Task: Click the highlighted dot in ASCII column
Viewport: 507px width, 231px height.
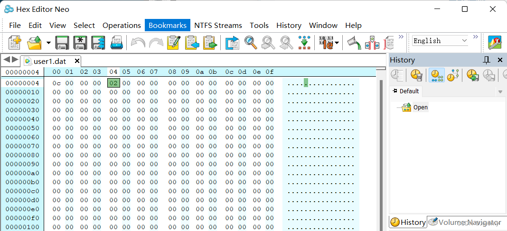Action: 306,83
